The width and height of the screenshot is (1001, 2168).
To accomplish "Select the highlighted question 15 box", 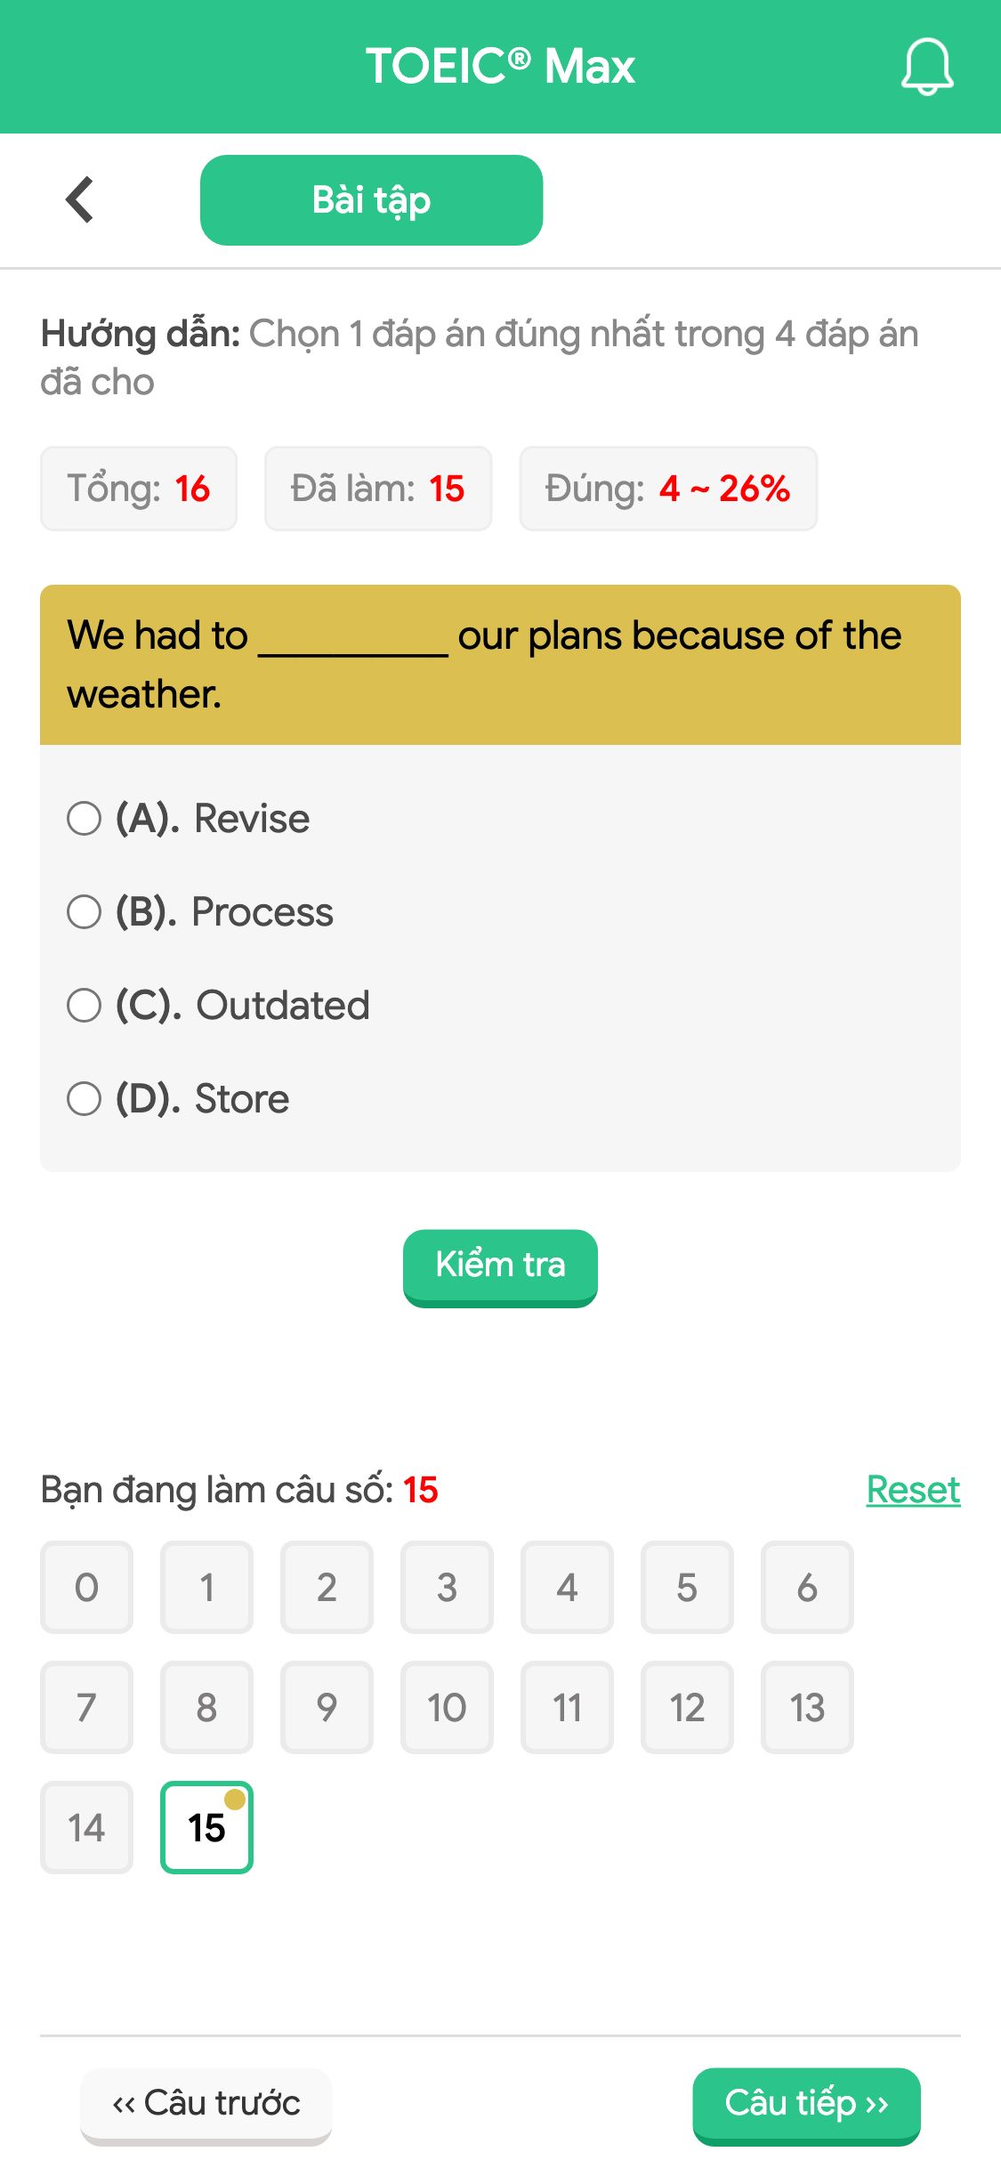I will pyautogui.click(x=206, y=1827).
